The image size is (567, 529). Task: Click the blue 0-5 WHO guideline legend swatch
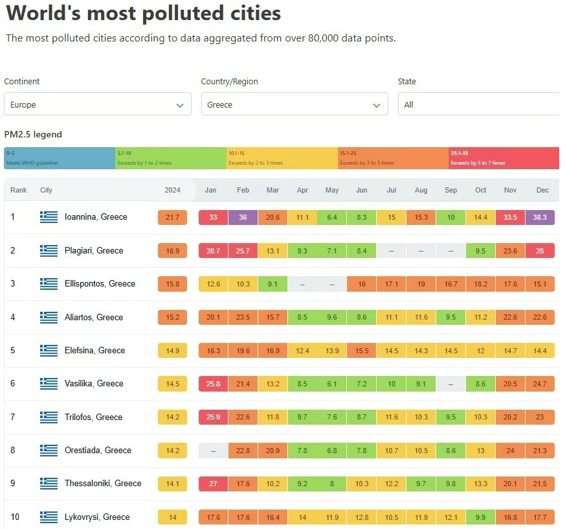60,158
